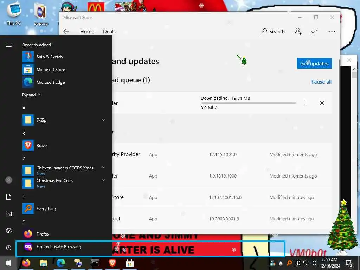Image resolution: width=360 pixels, height=270 pixels.
Task: Select version 12.115.1001.0 text
Action: pyautogui.click(x=223, y=155)
